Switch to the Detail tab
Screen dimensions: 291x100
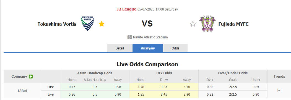[x=119, y=48]
